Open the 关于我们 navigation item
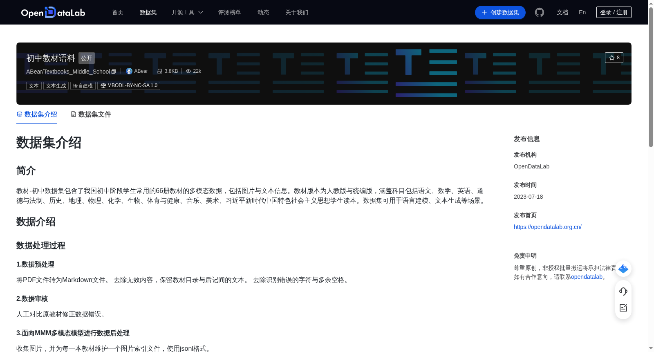Image resolution: width=654 pixels, height=352 pixels. (x=297, y=12)
